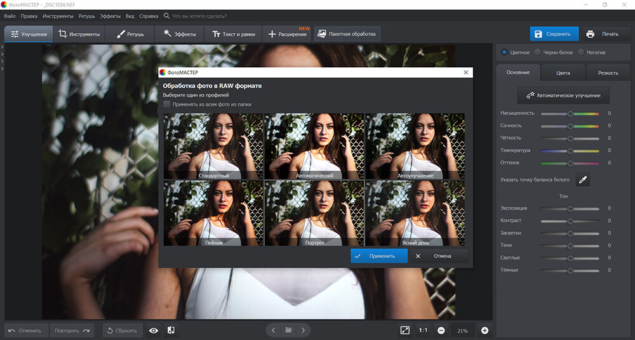Click the search magnifier icon

click(x=166, y=16)
